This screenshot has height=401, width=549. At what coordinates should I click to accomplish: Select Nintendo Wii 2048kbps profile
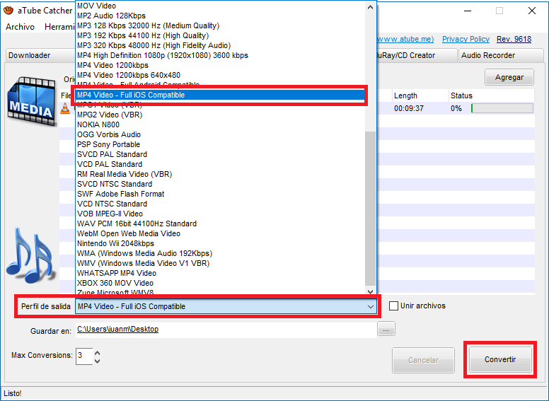(220, 243)
